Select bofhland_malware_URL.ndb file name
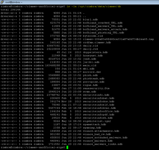The height and width of the screenshot is (150, 159). [x=103, y=26]
